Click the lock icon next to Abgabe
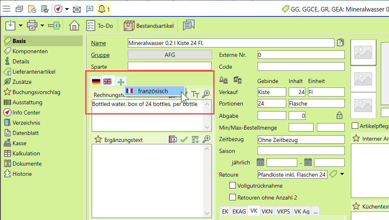Image resolution: width=389 pixels, height=220 pixels. click(x=339, y=116)
